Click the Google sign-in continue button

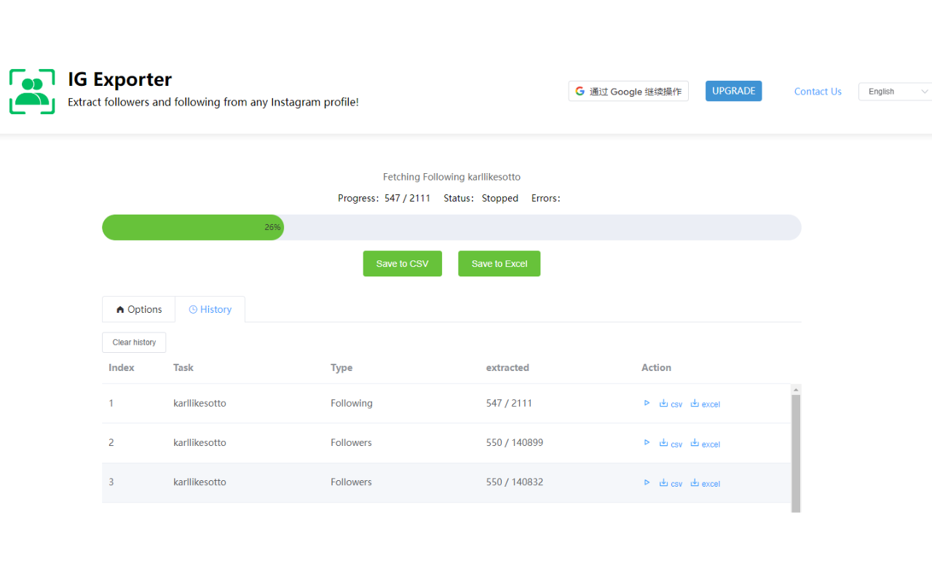tap(628, 91)
